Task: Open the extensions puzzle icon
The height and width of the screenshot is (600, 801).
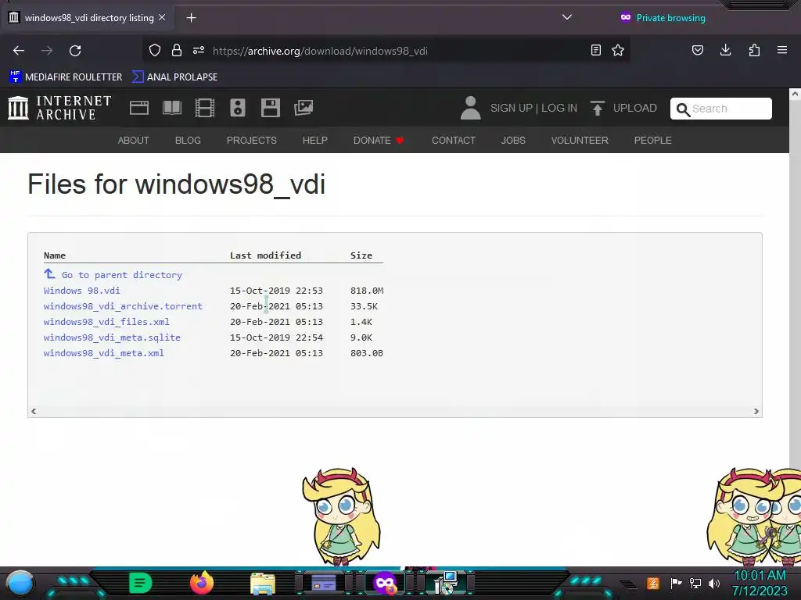Action: [x=754, y=50]
